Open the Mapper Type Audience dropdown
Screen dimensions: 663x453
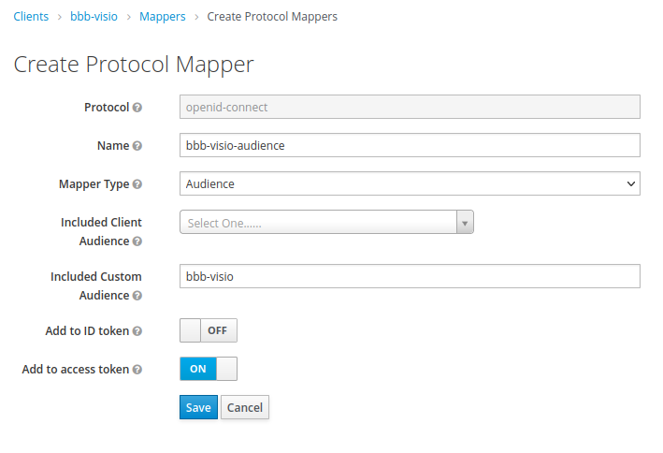coord(410,183)
